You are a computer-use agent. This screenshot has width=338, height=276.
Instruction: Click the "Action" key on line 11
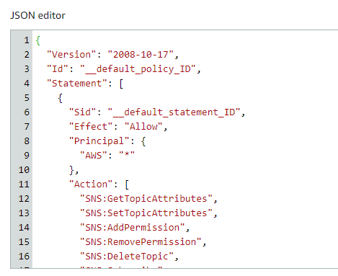pos(91,184)
